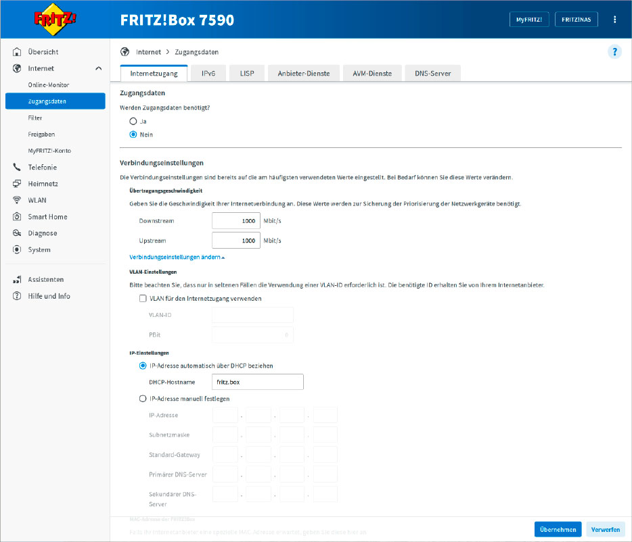632x542 pixels.
Task: Click the FRITZ!Box 7590 title
Action: [x=177, y=20]
